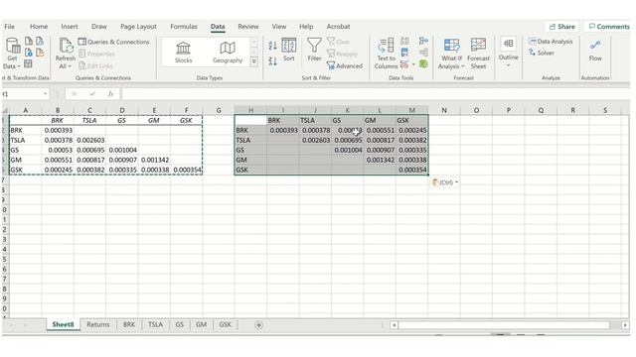Viewport: 636px width, 357px height.
Task: Open the Paste Options (Ctrl) dropdown
Action: tap(444, 182)
